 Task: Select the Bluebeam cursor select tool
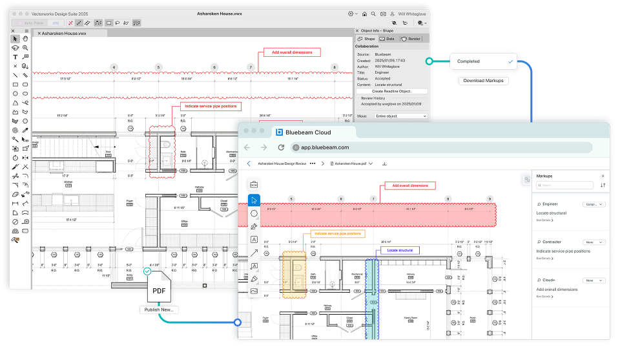coord(254,200)
